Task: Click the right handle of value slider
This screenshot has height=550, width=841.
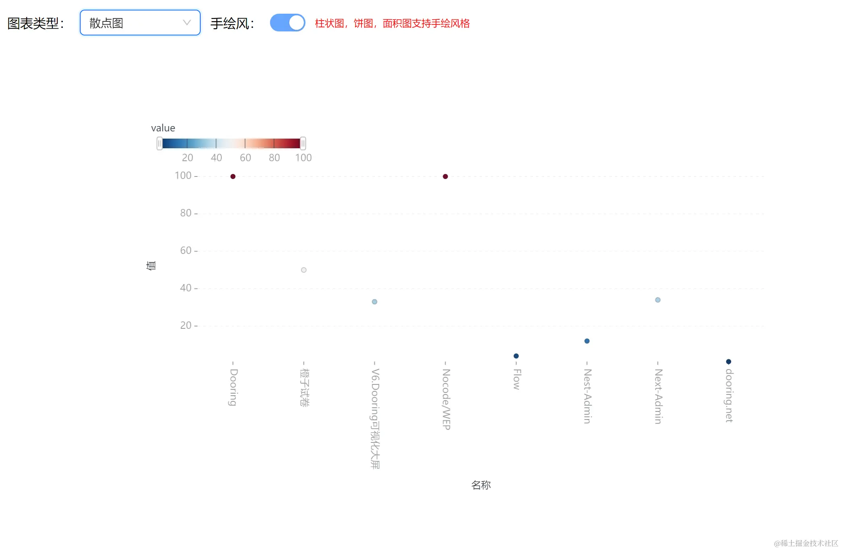Action: (303, 143)
